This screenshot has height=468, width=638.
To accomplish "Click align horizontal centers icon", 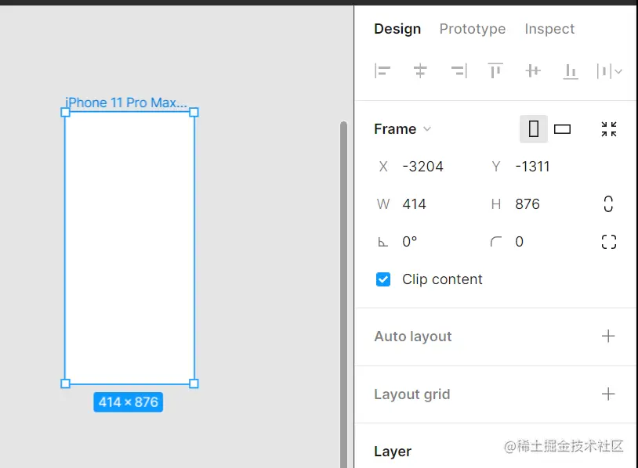I will (x=420, y=71).
